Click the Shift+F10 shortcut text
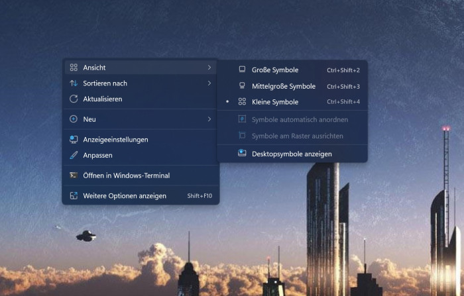The image size is (464, 296). (x=200, y=196)
